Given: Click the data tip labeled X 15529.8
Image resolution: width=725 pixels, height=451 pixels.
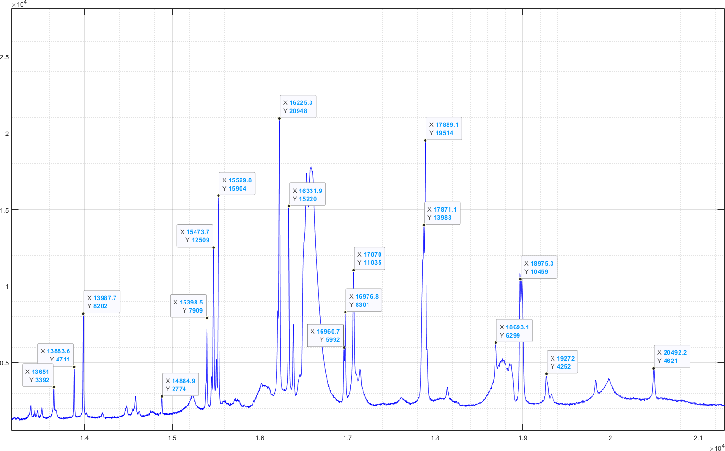Looking at the screenshot, I should click(237, 184).
